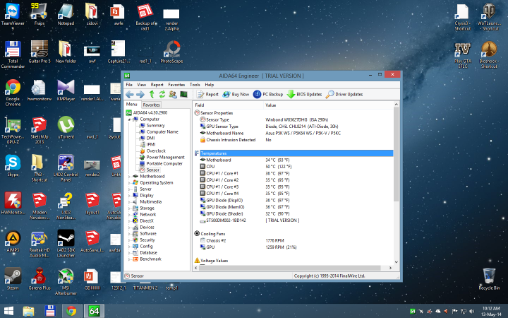Open the Report wizard button
This screenshot has height=318, width=508.
207,95
